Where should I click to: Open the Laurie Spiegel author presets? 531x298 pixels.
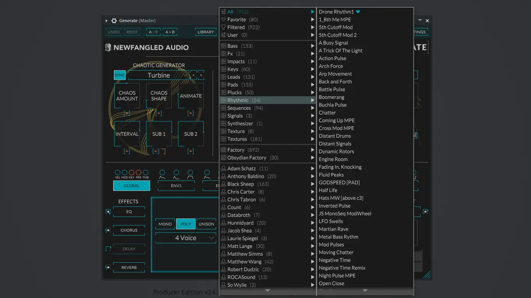pos(268,238)
